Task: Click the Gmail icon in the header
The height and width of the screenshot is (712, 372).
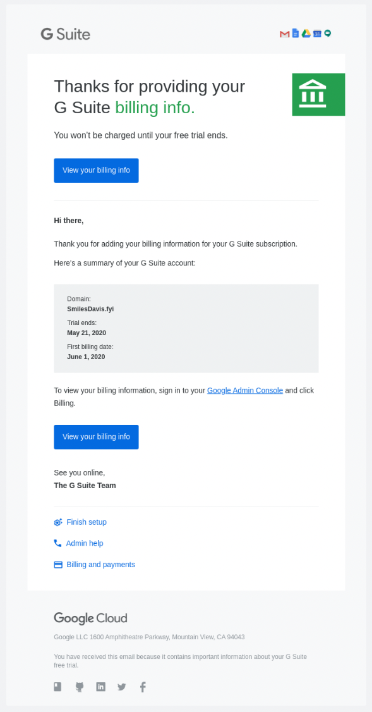Action: point(284,34)
